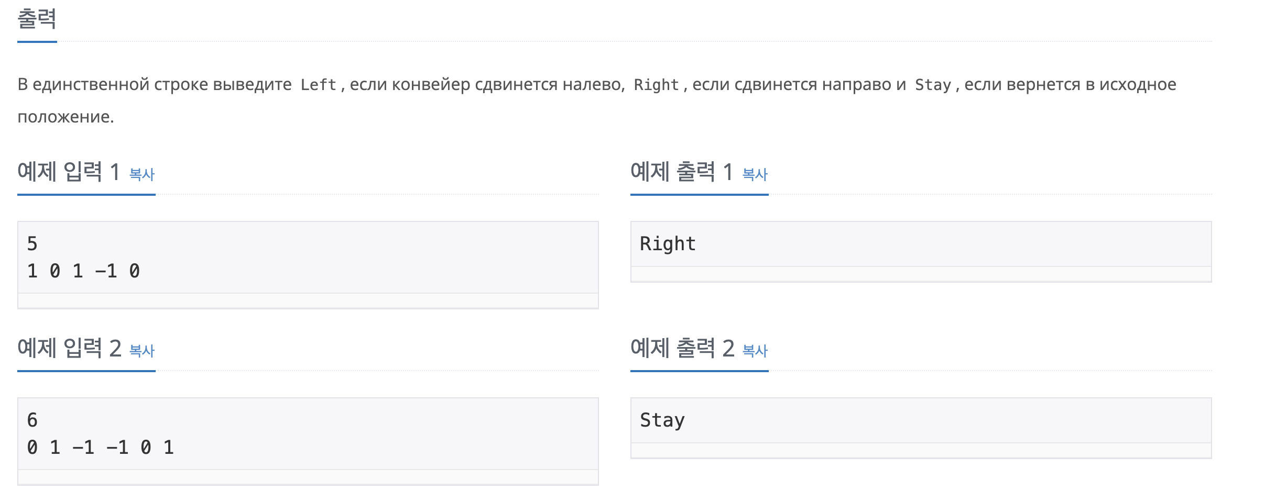Click the number 5 in example input 1
Screen dimensions: 1265x491
click(x=32, y=244)
